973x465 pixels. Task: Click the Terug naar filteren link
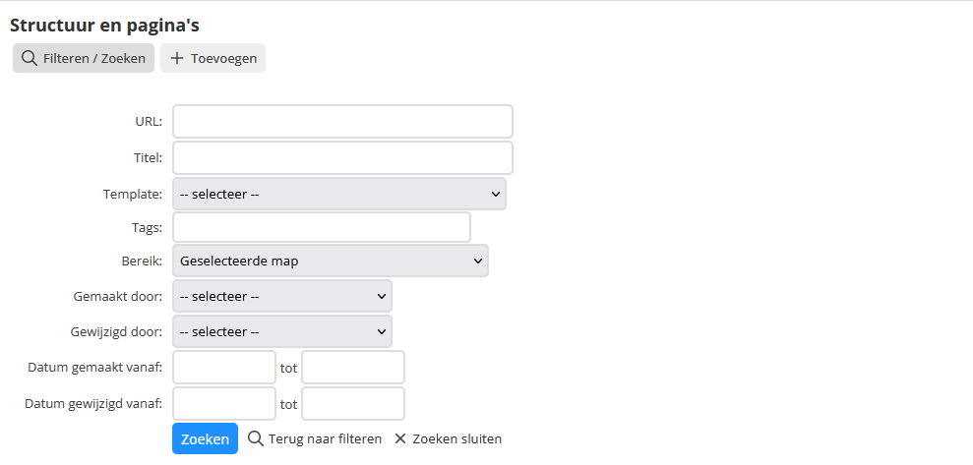click(x=315, y=439)
